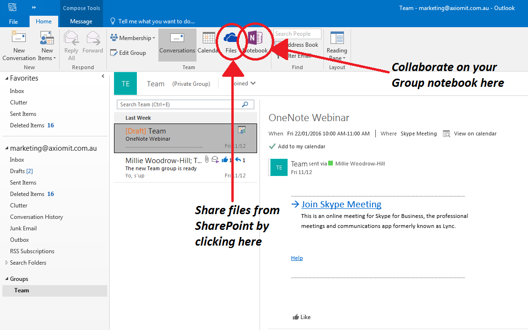This screenshot has width=528, height=330.
Task: Start a New Conversation from the ribbon
Action: (19, 46)
